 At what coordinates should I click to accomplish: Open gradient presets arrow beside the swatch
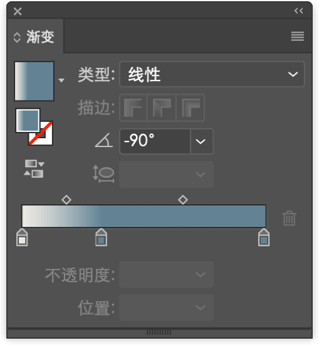point(61,80)
